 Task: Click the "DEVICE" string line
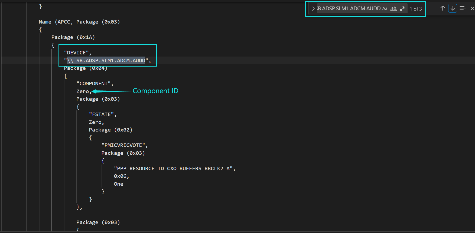pos(78,53)
